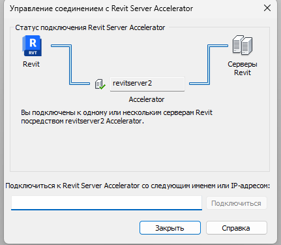Click the Подключиться button
This screenshot has width=281, height=245.
click(237, 203)
